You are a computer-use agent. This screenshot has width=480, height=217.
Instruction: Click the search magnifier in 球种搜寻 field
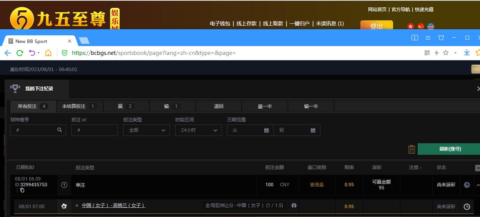click(x=60, y=130)
